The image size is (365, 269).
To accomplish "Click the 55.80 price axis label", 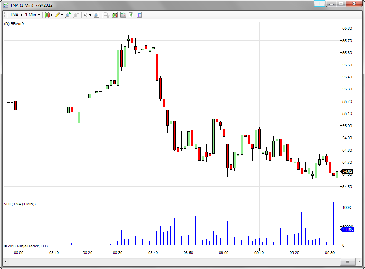I will [347, 28].
